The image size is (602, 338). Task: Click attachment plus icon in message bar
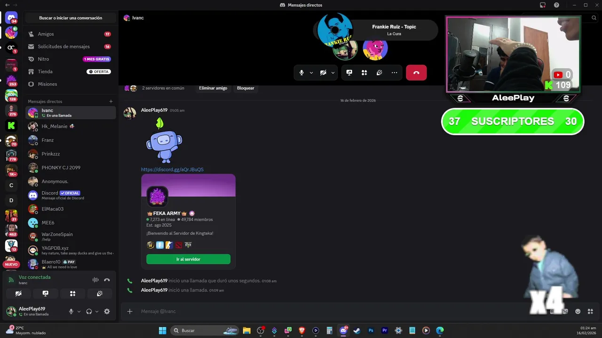click(x=130, y=311)
